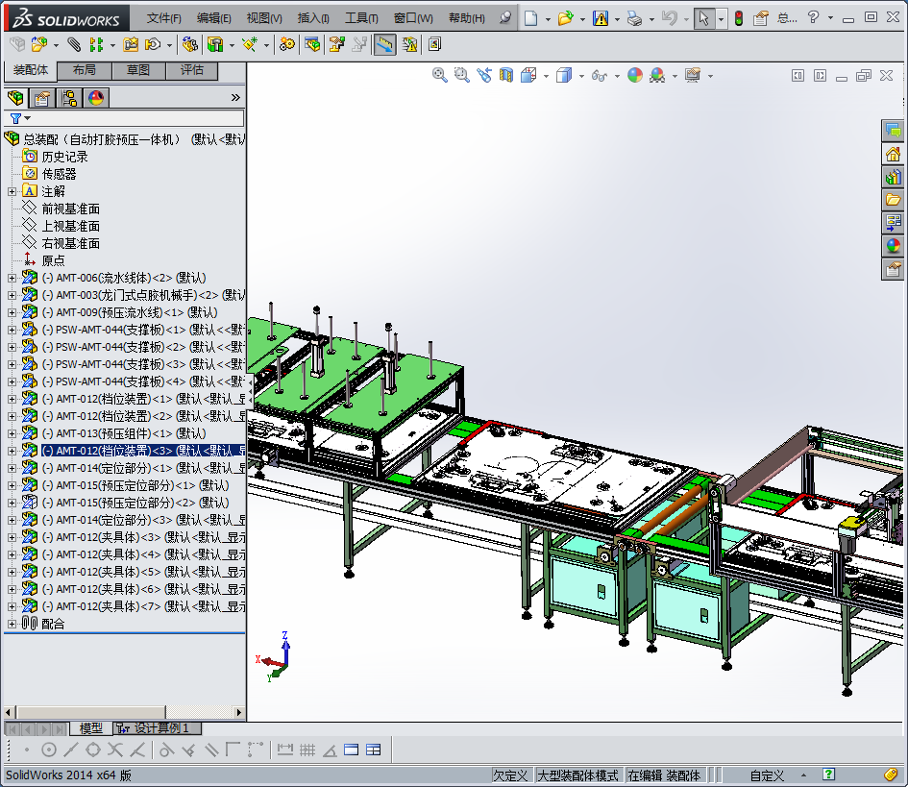
Task: Select 历史记录 in the tree
Action: pos(65,157)
